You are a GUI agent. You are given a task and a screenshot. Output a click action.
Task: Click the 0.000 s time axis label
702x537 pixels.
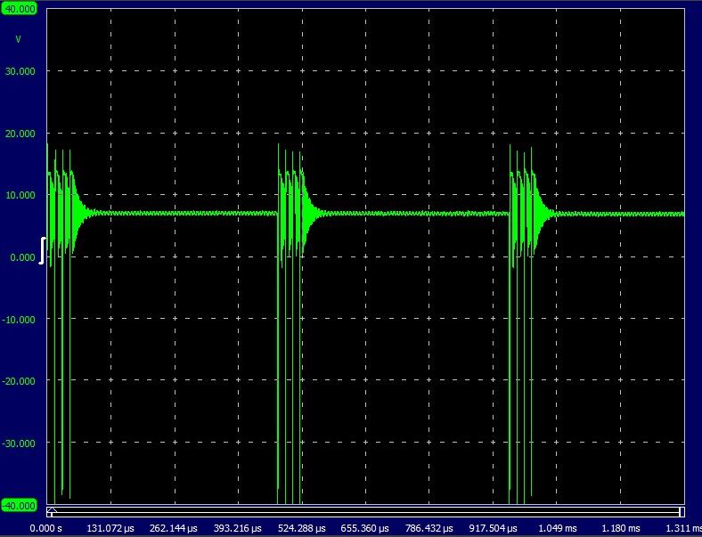tap(46, 528)
